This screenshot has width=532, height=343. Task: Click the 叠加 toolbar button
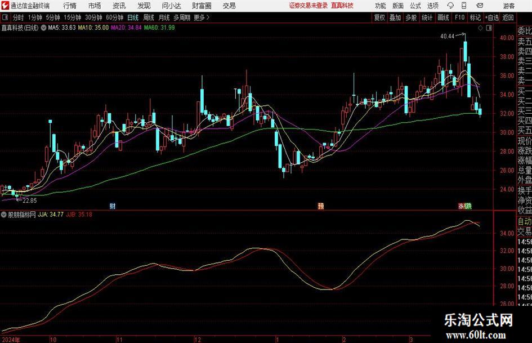395,17
